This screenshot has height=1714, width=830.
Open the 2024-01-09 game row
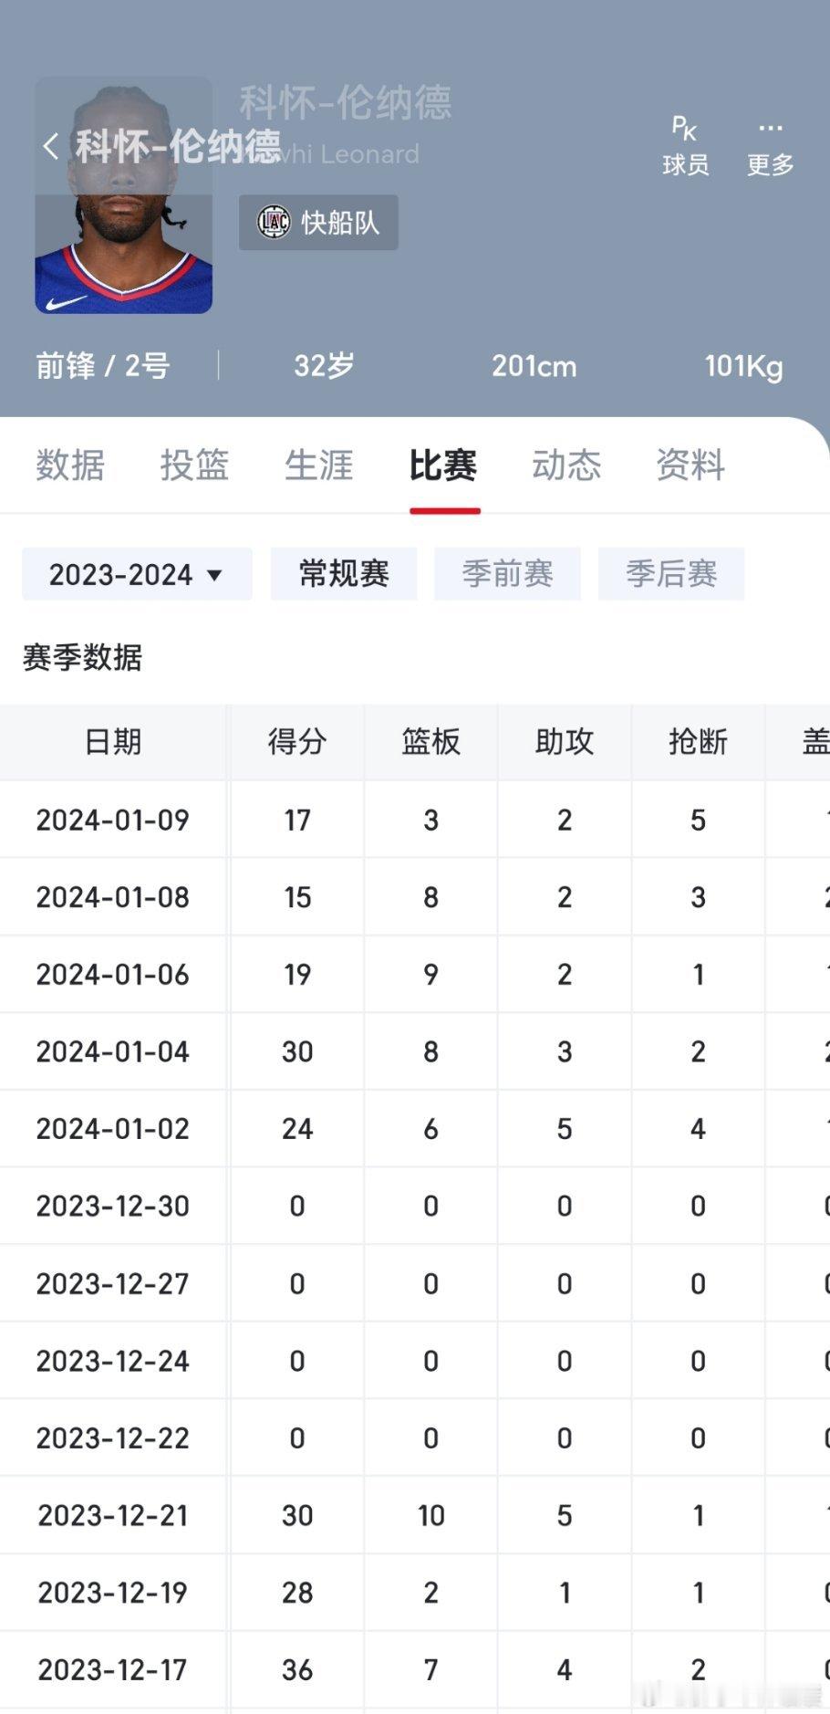pyautogui.click(x=415, y=820)
